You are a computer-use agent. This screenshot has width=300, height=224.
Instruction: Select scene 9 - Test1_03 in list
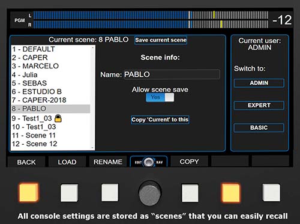coord(51,118)
